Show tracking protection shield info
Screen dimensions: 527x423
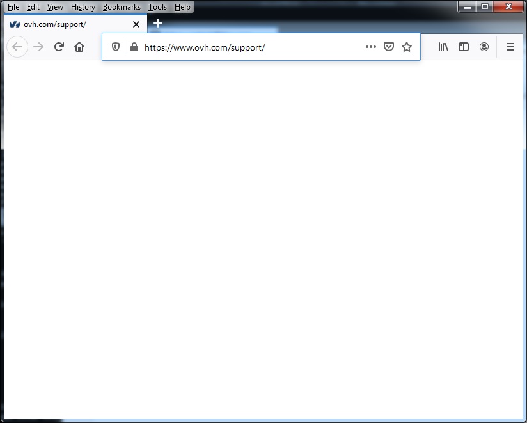[116, 47]
